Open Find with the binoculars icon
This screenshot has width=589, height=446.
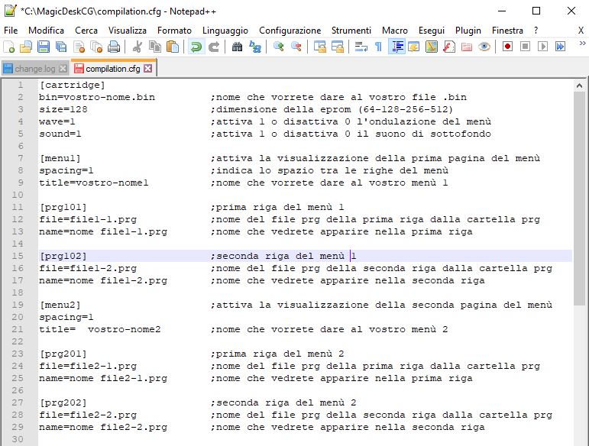[237, 47]
